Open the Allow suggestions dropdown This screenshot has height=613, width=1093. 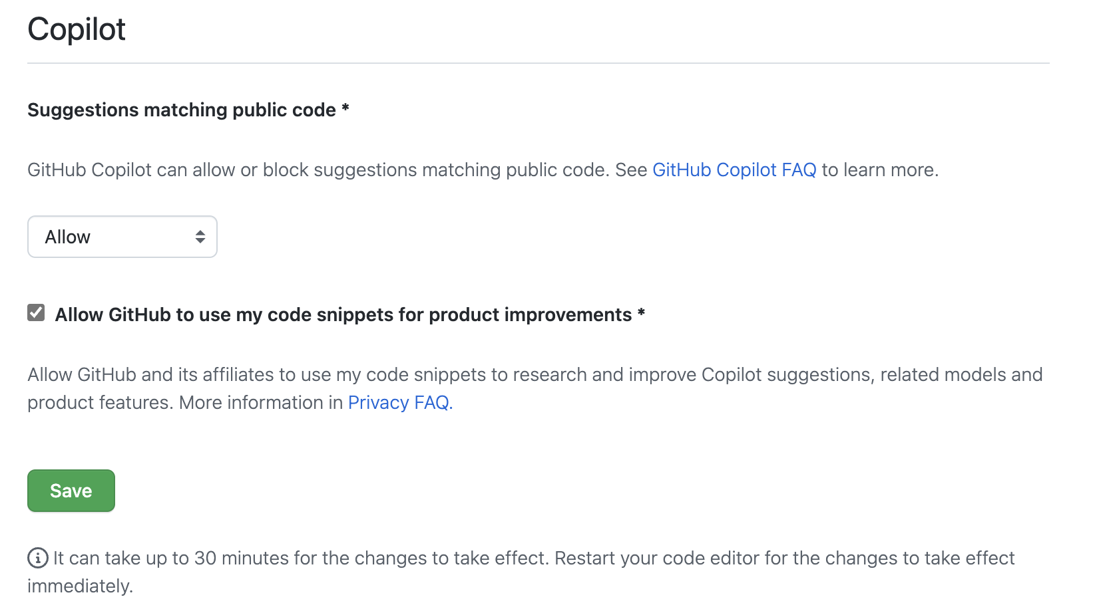point(122,237)
